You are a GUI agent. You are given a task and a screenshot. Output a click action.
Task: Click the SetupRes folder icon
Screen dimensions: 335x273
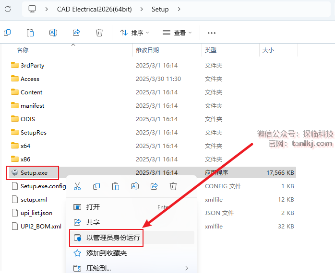tap(15, 132)
